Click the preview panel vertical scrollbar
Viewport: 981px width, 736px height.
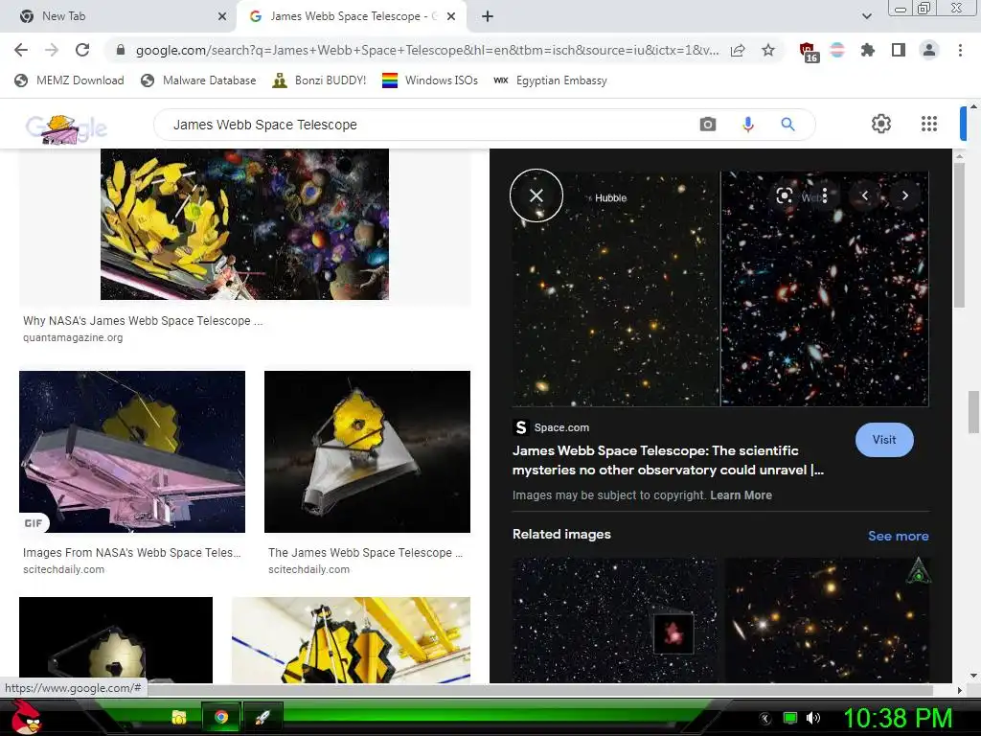[959, 234]
